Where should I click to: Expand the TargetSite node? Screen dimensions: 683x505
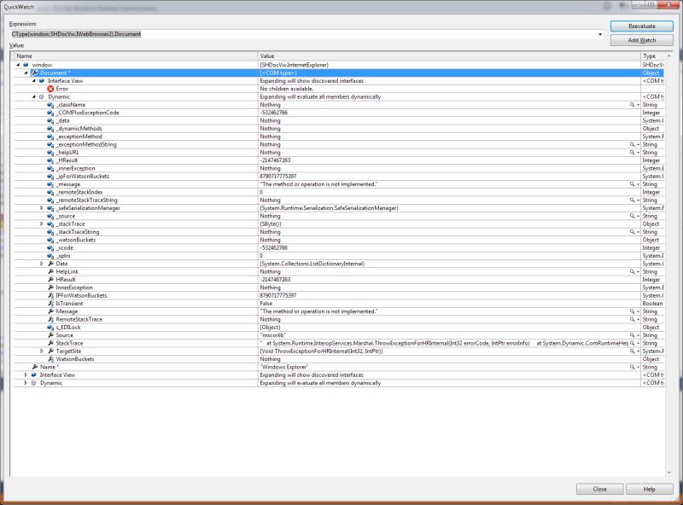pos(42,351)
